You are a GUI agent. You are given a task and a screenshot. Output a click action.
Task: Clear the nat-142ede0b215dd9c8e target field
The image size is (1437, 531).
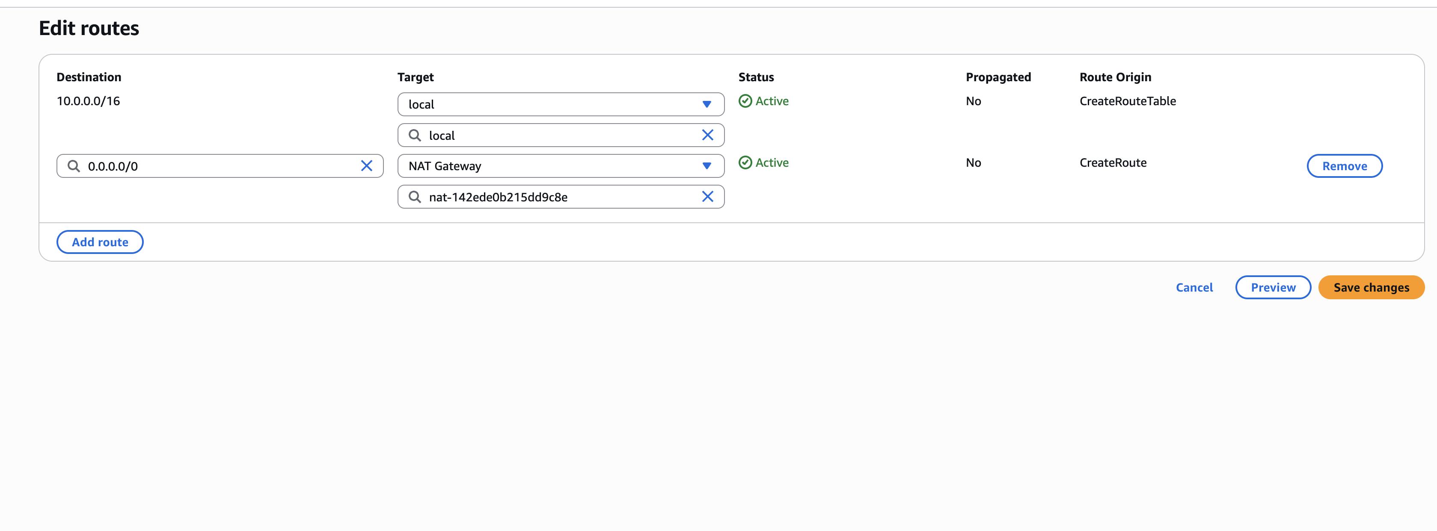[x=707, y=196]
